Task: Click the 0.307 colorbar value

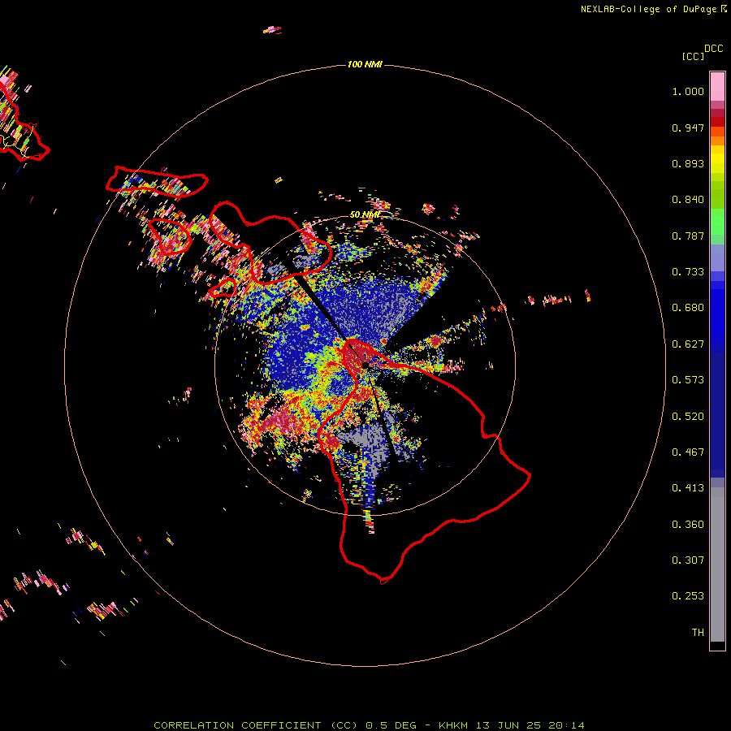Action: click(x=688, y=560)
